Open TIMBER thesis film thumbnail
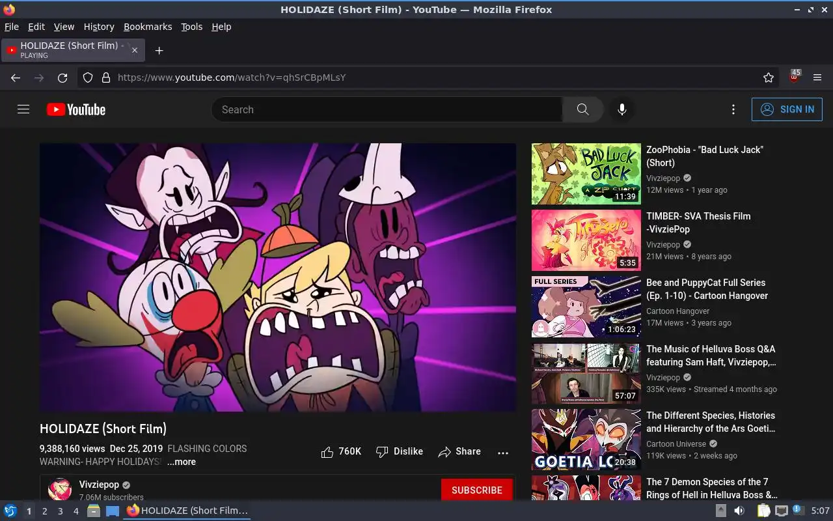This screenshot has width=833, height=521. click(586, 240)
